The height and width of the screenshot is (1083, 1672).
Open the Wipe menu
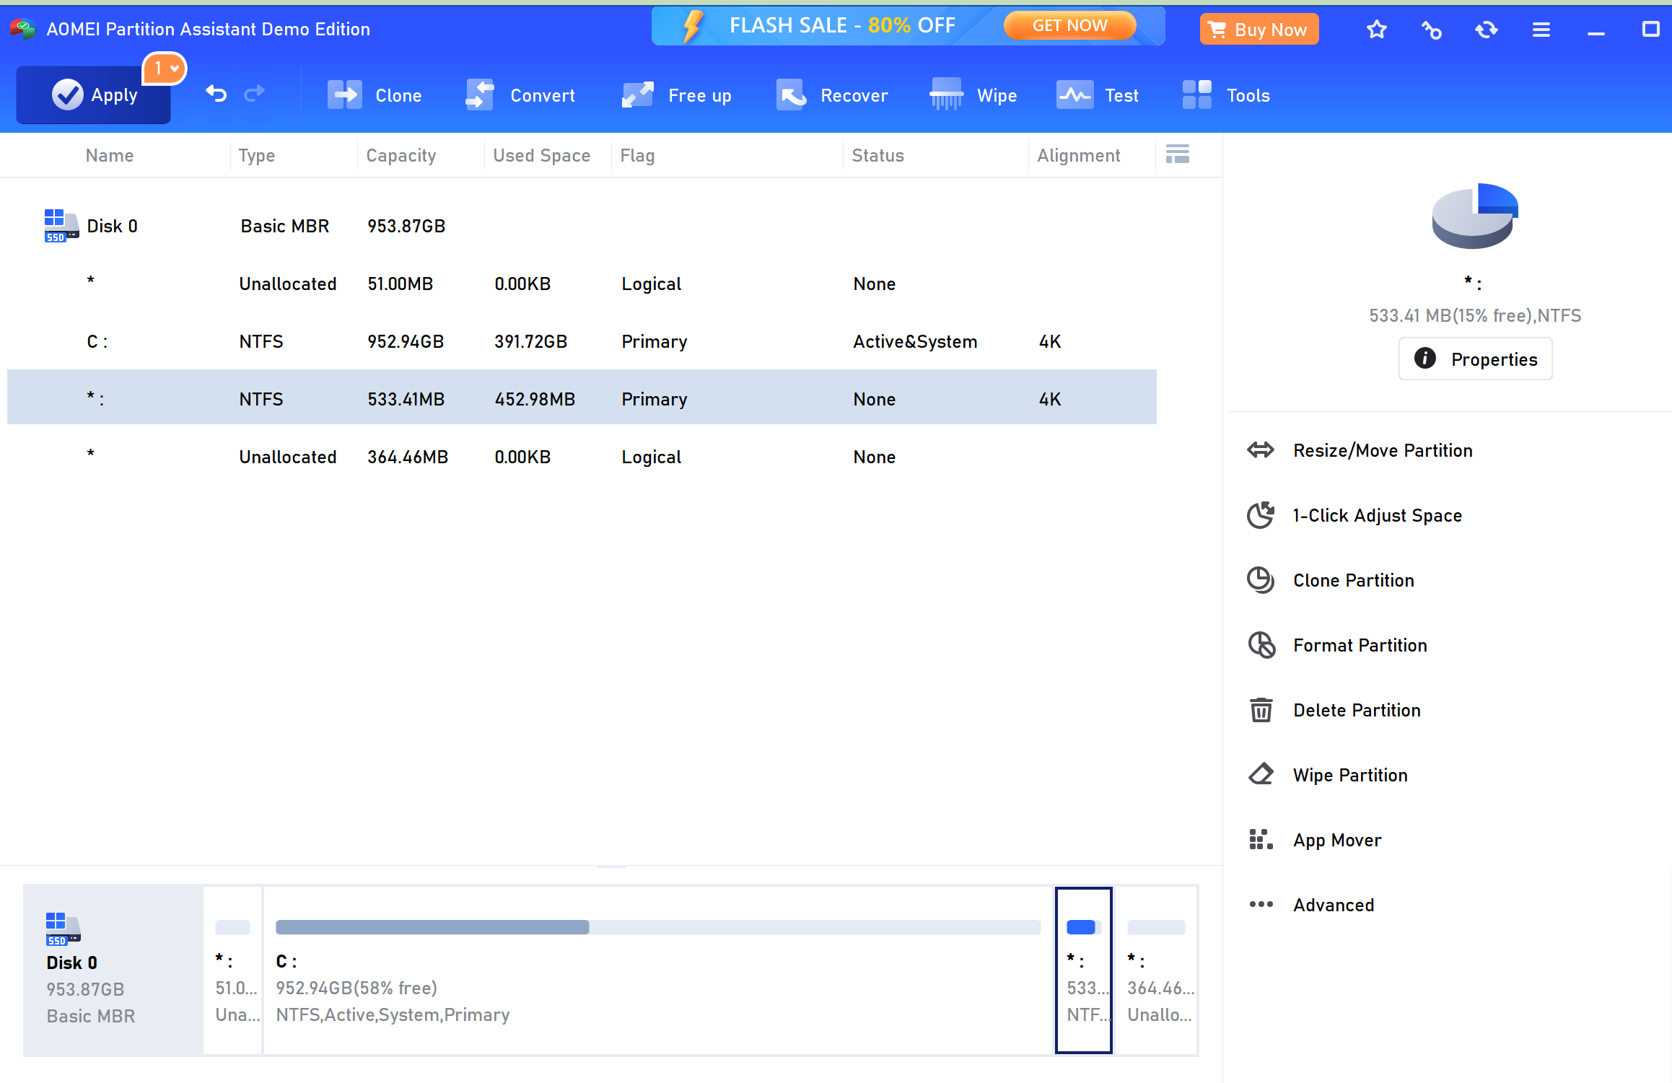click(973, 95)
